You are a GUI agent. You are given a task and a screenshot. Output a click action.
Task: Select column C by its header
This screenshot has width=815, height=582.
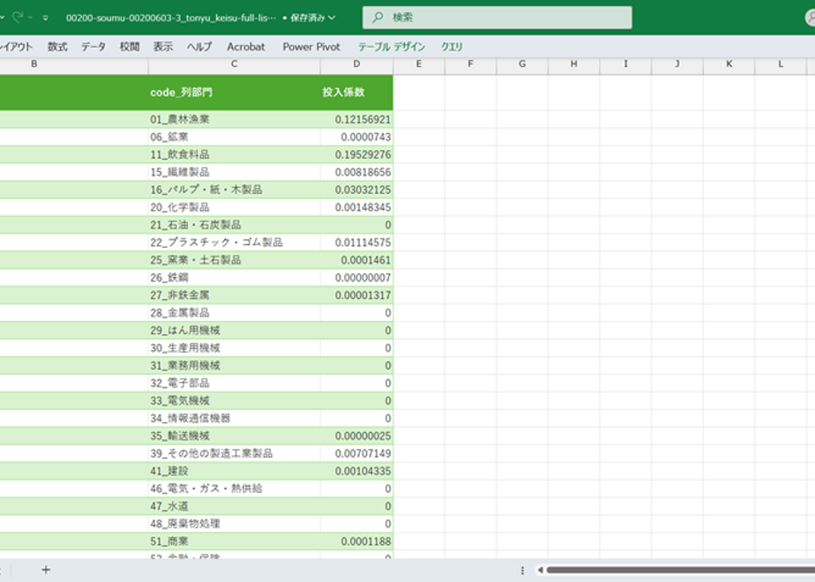coord(234,63)
